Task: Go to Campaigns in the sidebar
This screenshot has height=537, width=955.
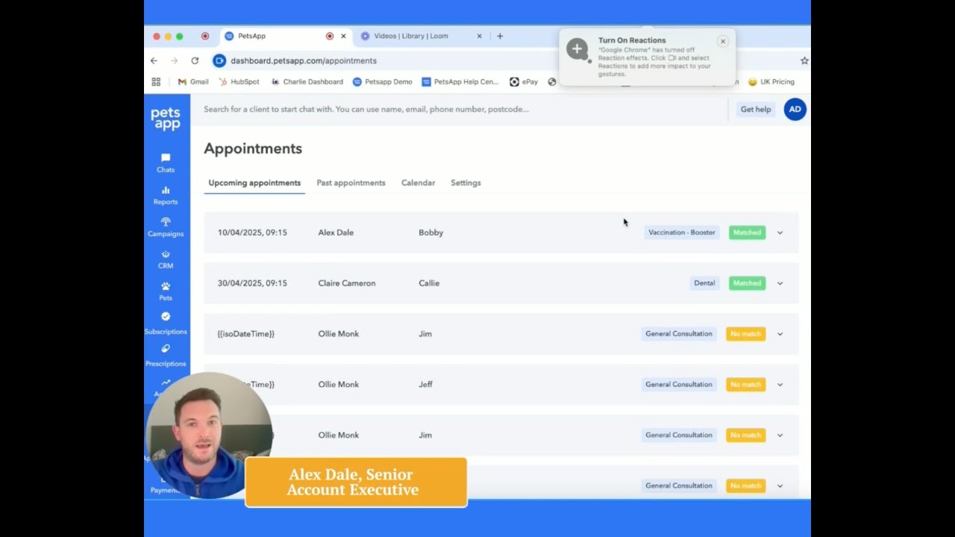Action: (x=166, y=227)
